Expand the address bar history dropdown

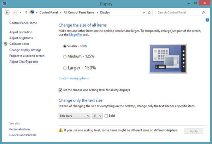[x=144, y=12]
